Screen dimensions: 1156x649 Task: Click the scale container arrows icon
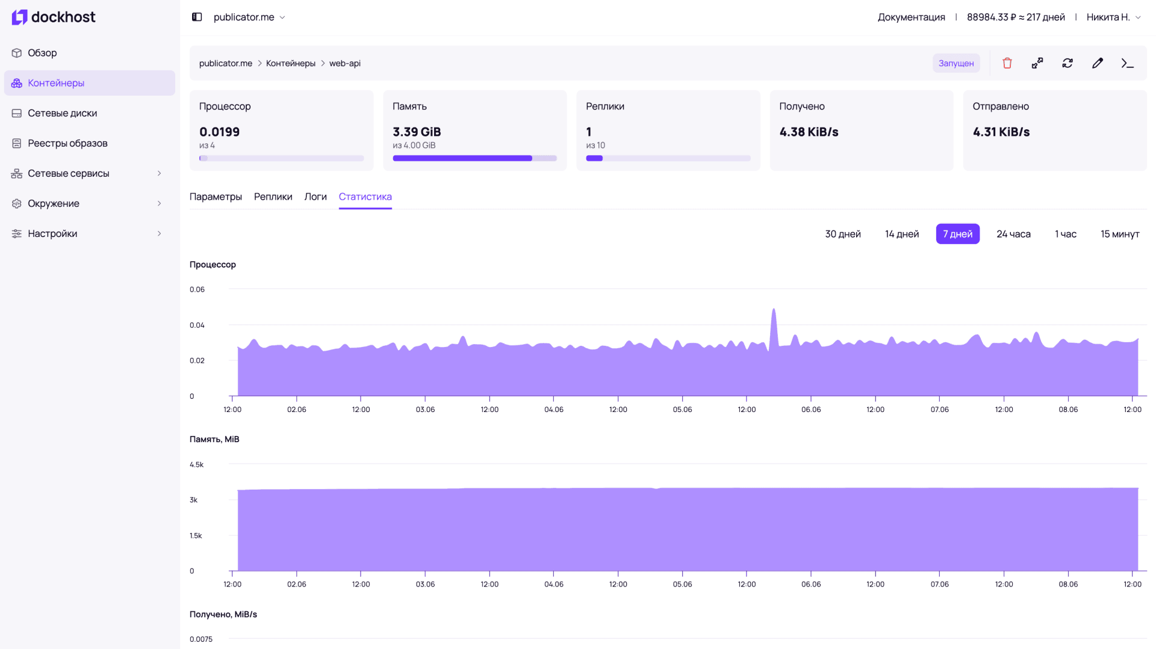[x=1037, y=63]
